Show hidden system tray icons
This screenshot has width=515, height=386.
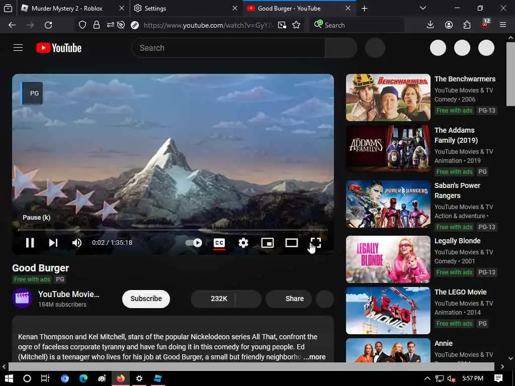point(427,378)
